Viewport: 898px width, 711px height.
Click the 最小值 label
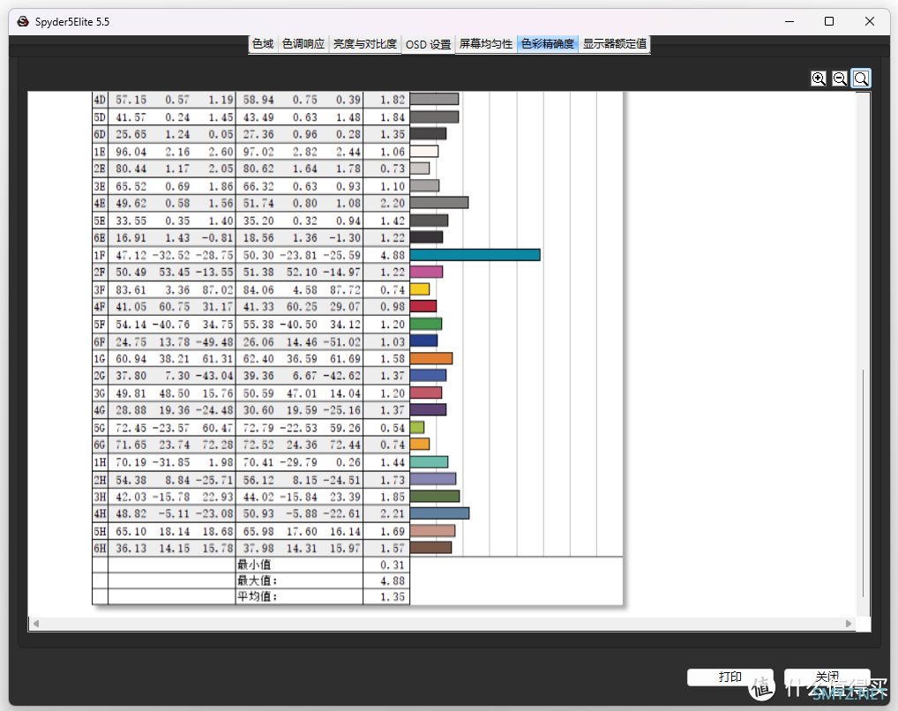point(254,565)
